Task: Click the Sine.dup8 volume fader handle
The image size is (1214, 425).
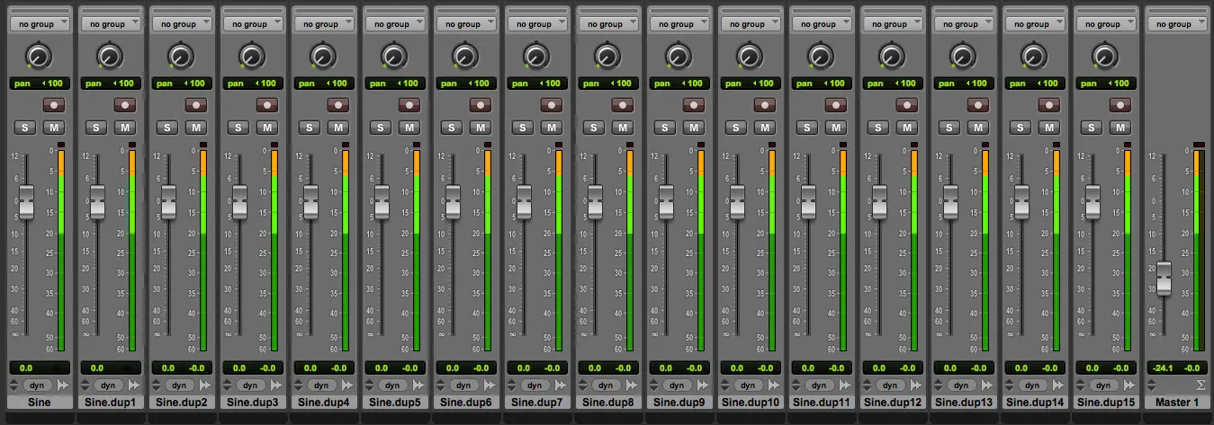Action: click(595, 201)
